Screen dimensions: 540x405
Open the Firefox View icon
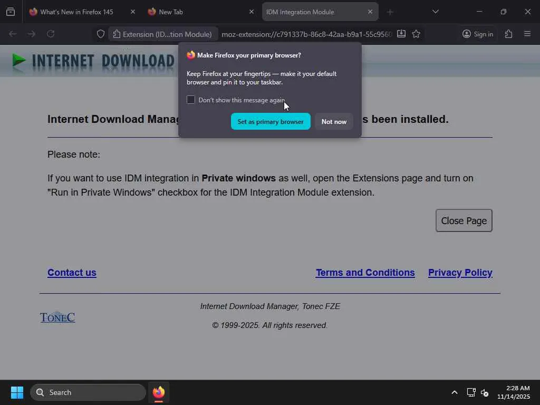click(x=11, y=12)
